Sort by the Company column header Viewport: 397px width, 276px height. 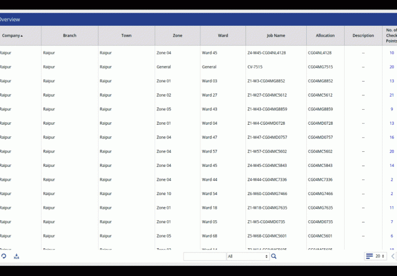(12, 35)
